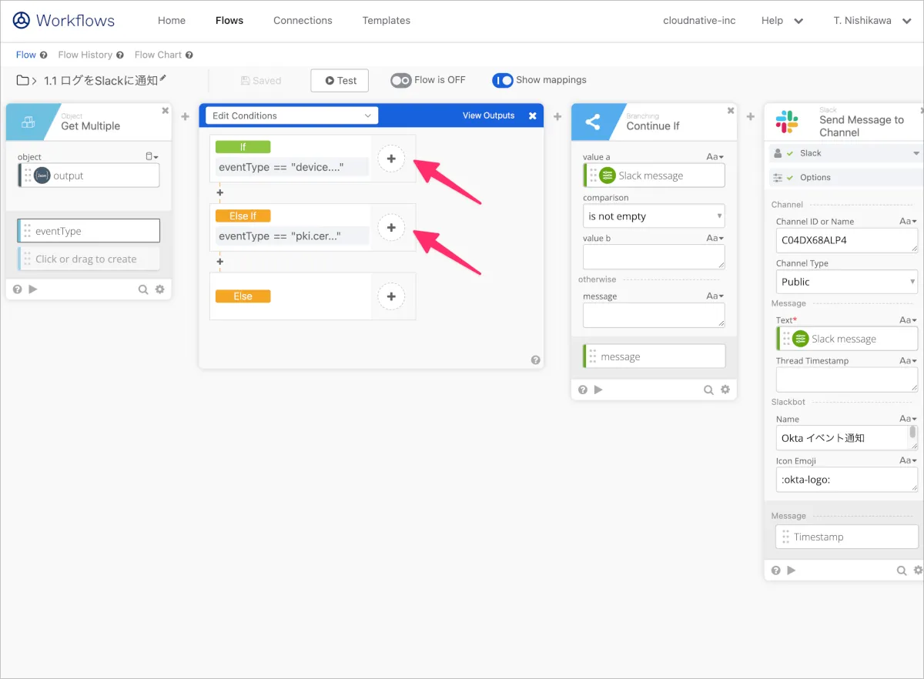Open the Edit Conditions dropdown
Image resolution: width=924 pixels, height=679 pixels.
point(291,115)
